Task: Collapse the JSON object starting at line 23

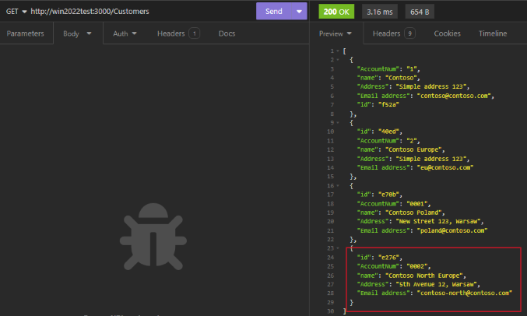Action: click(336, 248)
